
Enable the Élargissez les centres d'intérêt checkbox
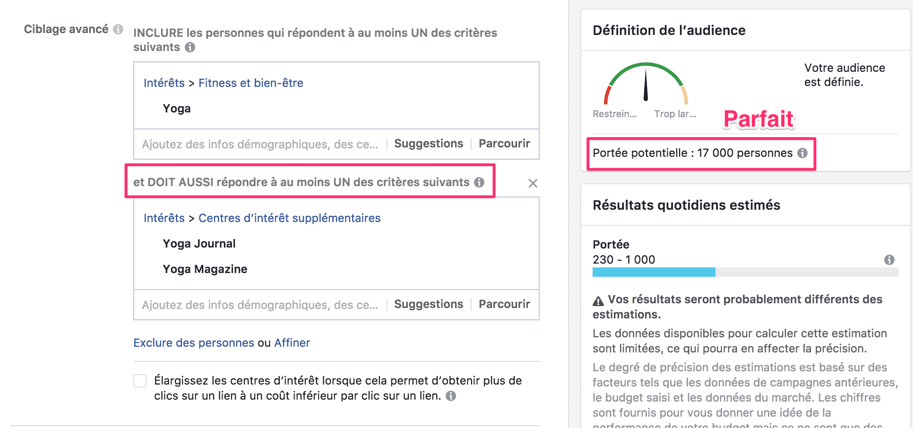(140, 381)
